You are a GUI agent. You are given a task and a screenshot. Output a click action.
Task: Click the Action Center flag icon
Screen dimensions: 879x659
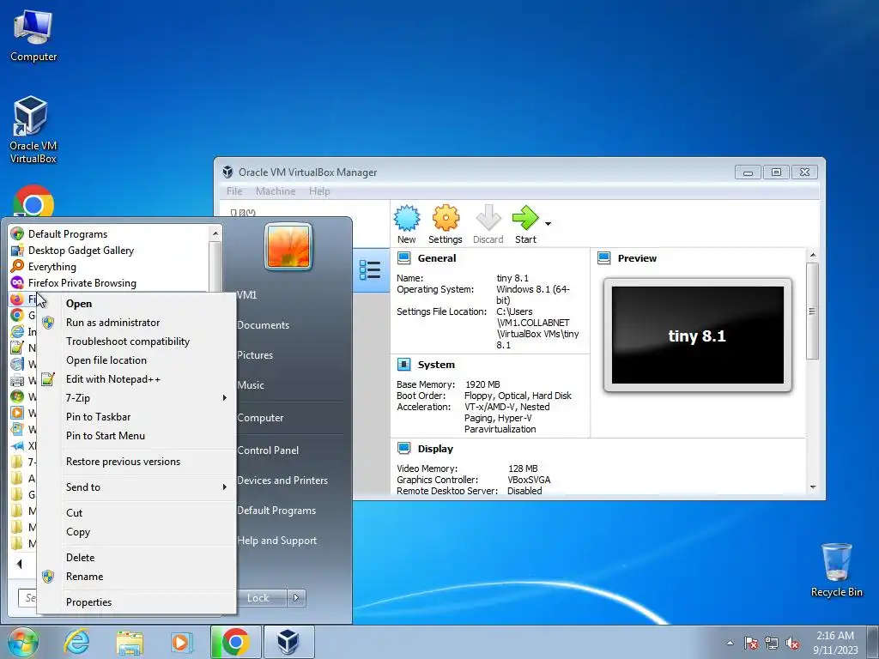[751, 643]
